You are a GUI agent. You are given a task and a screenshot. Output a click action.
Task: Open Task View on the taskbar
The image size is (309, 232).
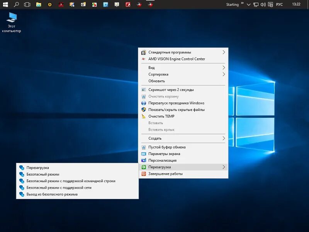[27, 4]
